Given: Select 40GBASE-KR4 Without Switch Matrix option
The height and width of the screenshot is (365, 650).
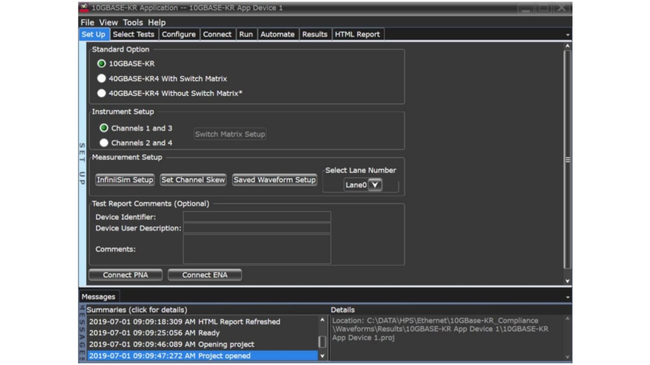Looking at the screenshot, I should click(x=102, y=93).
